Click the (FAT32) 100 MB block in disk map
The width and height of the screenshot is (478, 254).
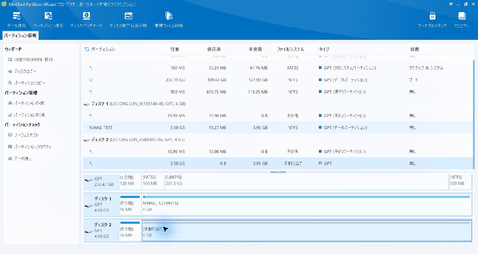tap(153, 181)
